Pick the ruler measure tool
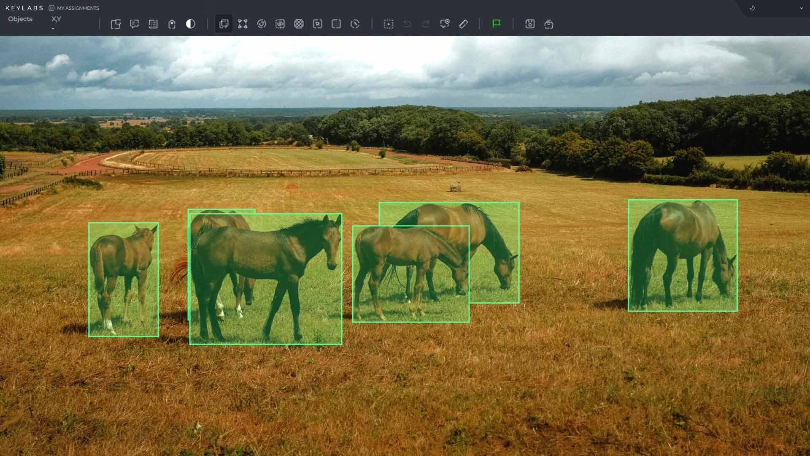The image size is (810, 456). click(463, 24)
